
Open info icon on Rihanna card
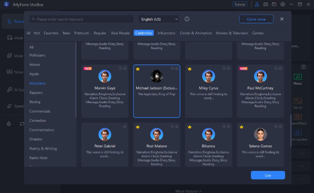224,126
